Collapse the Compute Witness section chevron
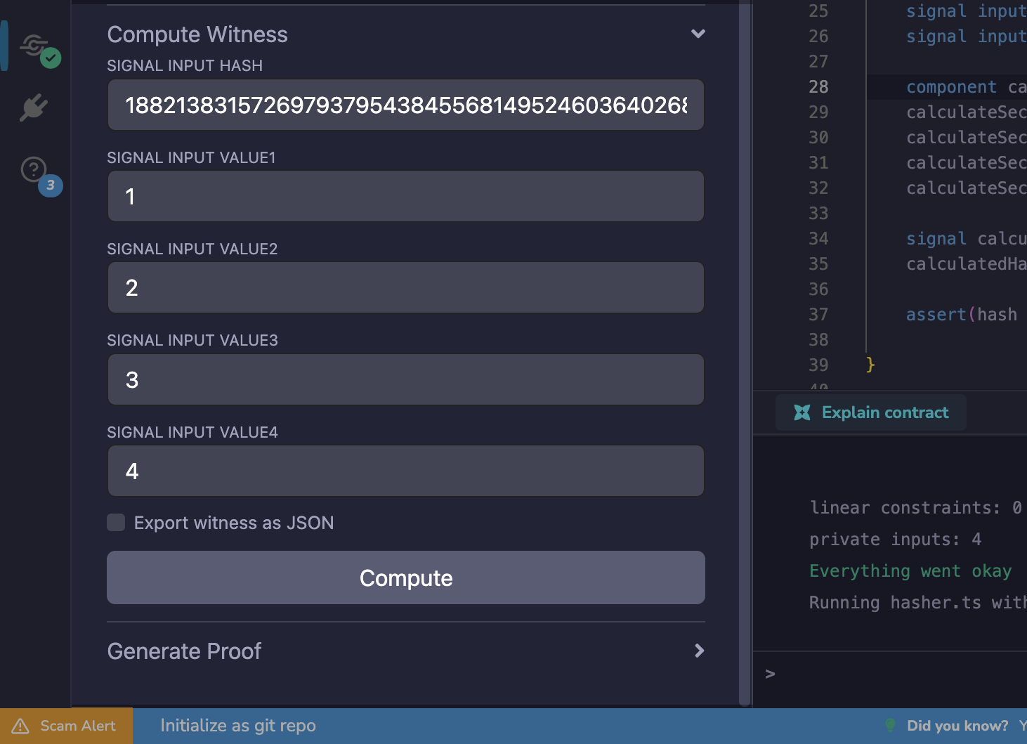The width and height of the screenshot is (1027, 744). [698, 34]
